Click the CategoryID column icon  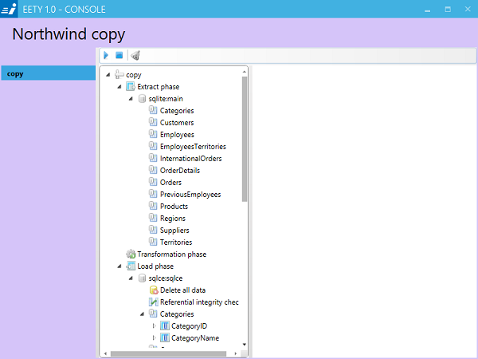(x=165, y=326)
